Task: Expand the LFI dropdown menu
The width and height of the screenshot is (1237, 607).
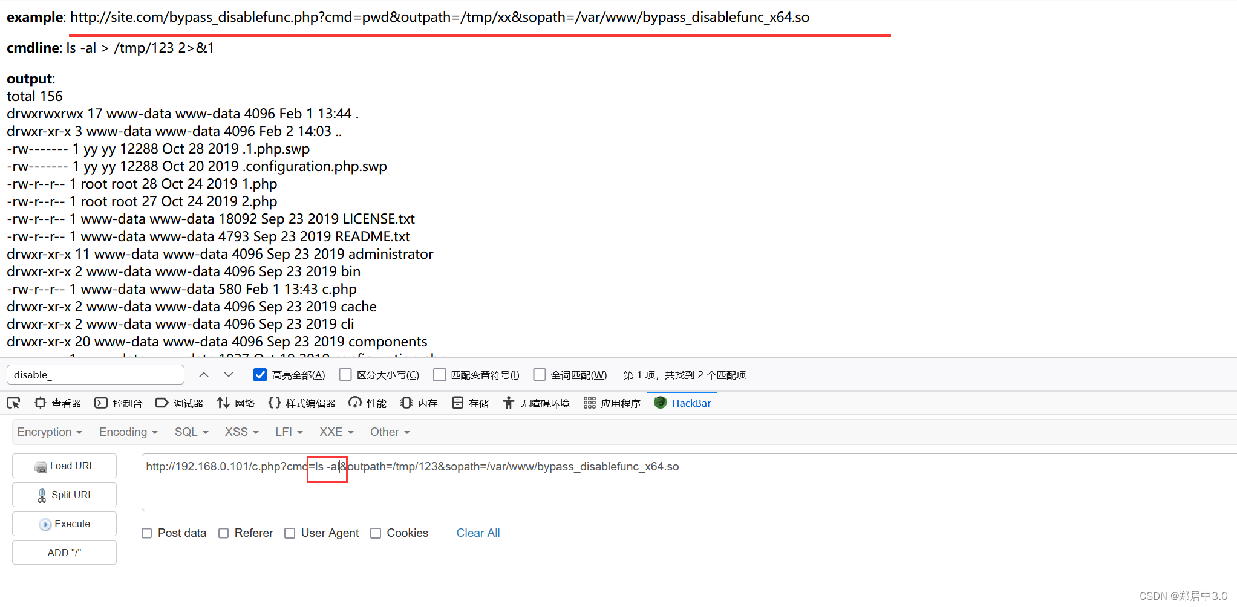Action: point(289,432)
